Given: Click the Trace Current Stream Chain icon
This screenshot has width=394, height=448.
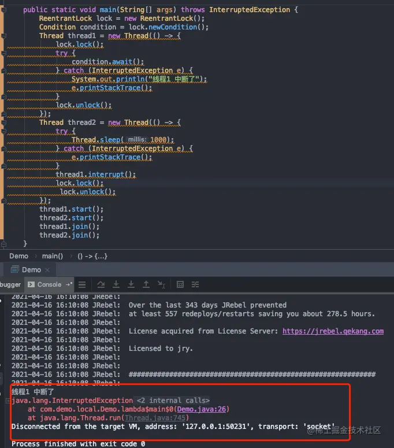Looking at the screenshot, I should (195, 284).
